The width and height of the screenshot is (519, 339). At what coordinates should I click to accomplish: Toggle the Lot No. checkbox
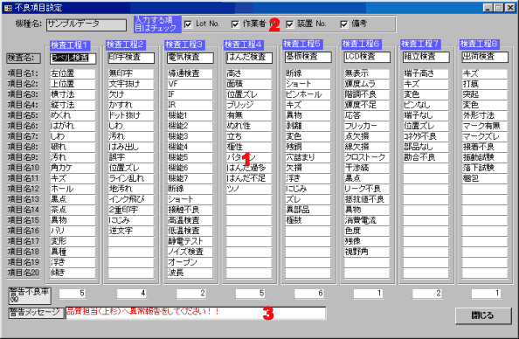[188, 24]
